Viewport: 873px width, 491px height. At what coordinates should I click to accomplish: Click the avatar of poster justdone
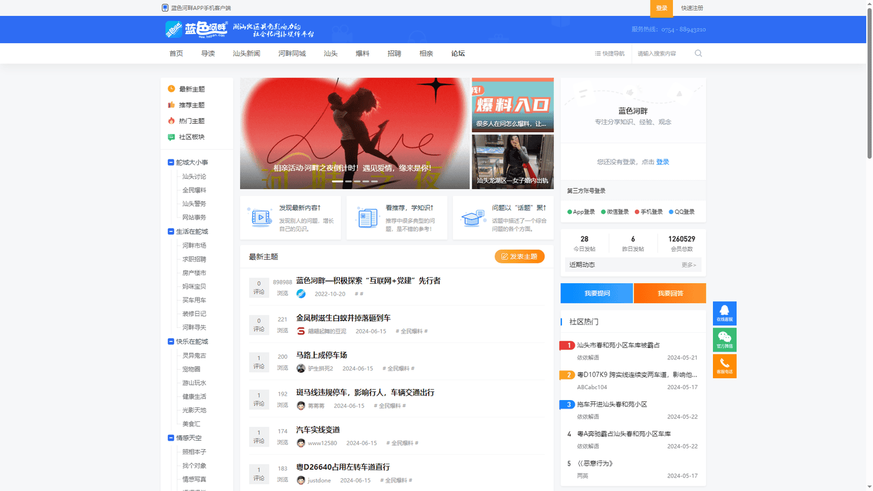coord(301,480)
